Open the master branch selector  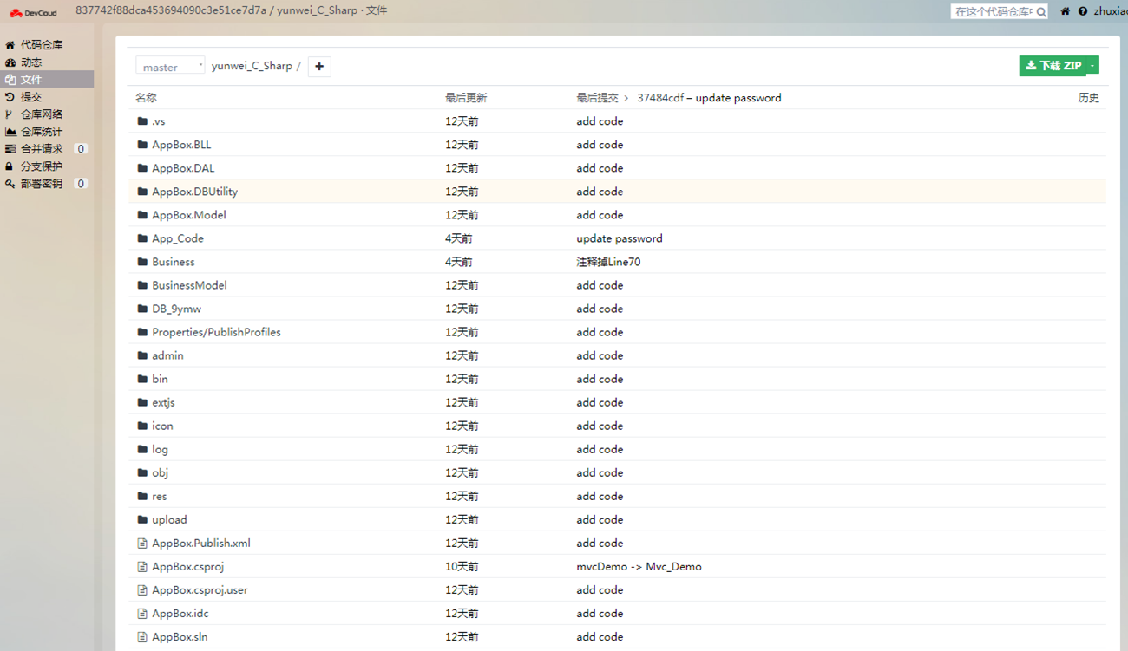(x=170, y=66)
